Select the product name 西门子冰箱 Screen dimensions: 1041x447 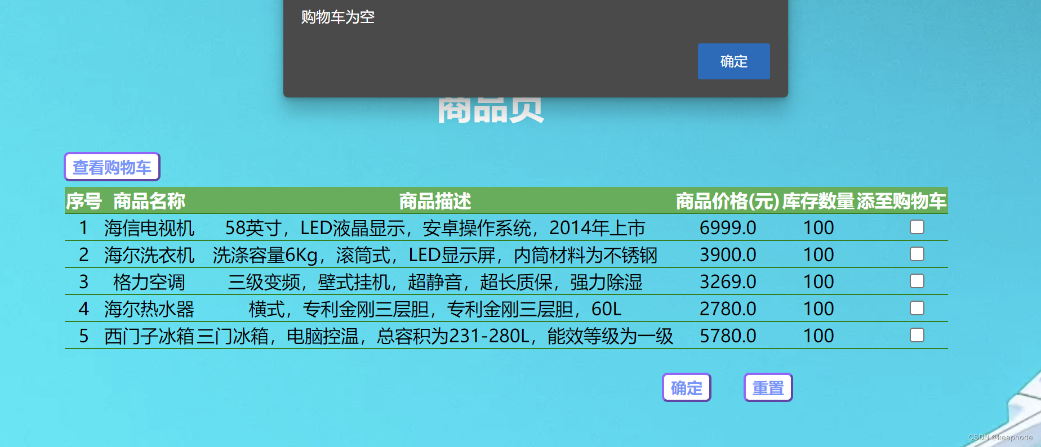[149, 336]
